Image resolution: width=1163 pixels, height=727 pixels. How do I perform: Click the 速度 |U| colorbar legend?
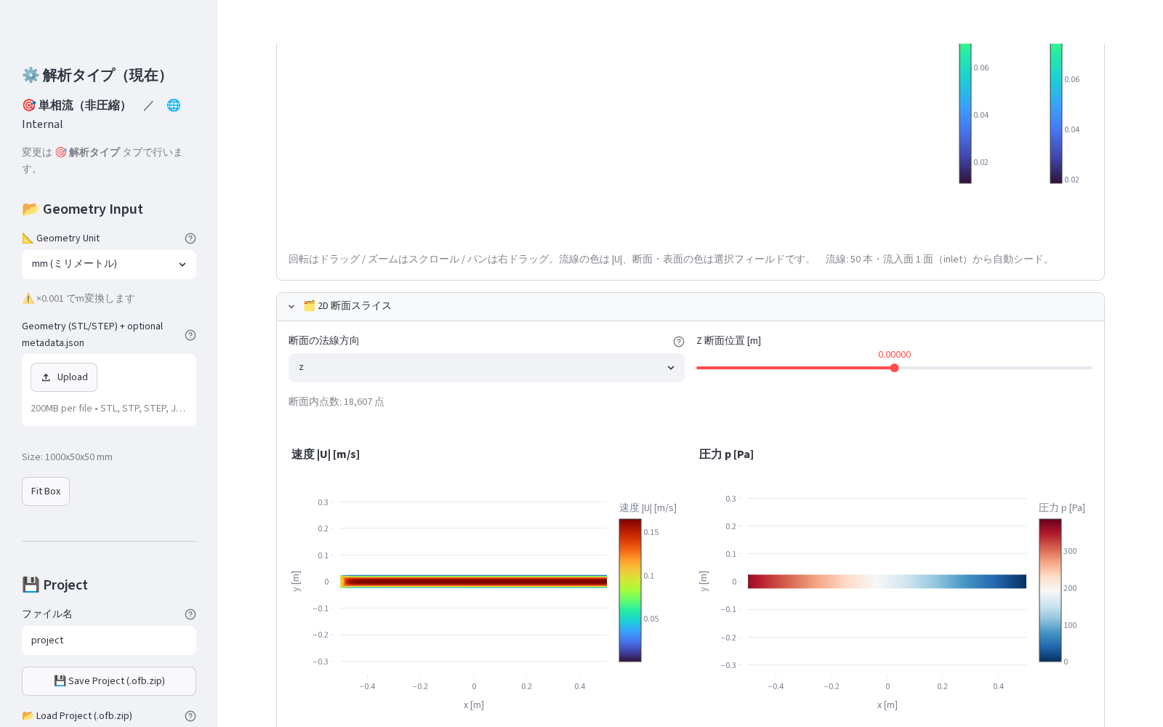click(630, 590)
